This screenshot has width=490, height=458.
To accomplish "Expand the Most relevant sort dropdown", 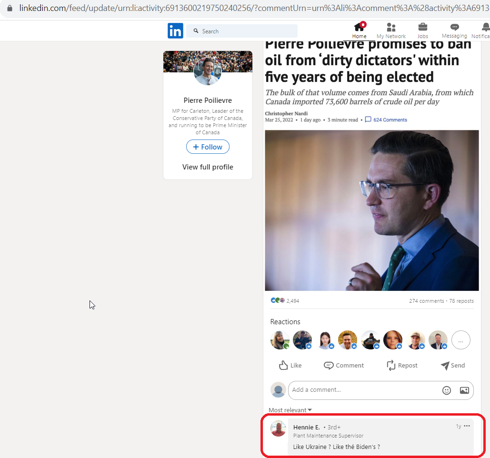I will (290, 410).
